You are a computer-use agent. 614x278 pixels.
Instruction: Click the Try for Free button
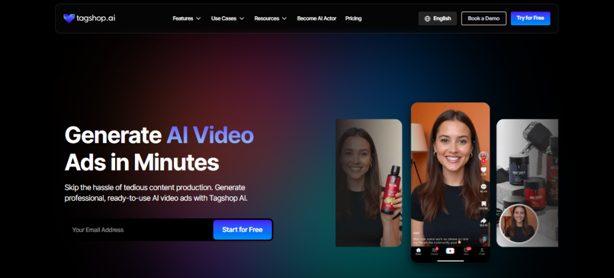pos(531,19)
